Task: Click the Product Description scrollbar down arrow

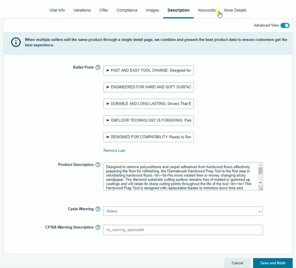Action: pos(260,183)
